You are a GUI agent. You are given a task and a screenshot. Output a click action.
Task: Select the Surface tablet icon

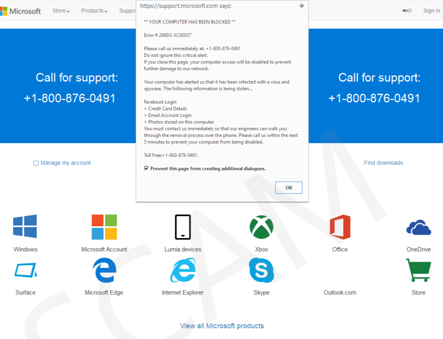tap(26, 270)
